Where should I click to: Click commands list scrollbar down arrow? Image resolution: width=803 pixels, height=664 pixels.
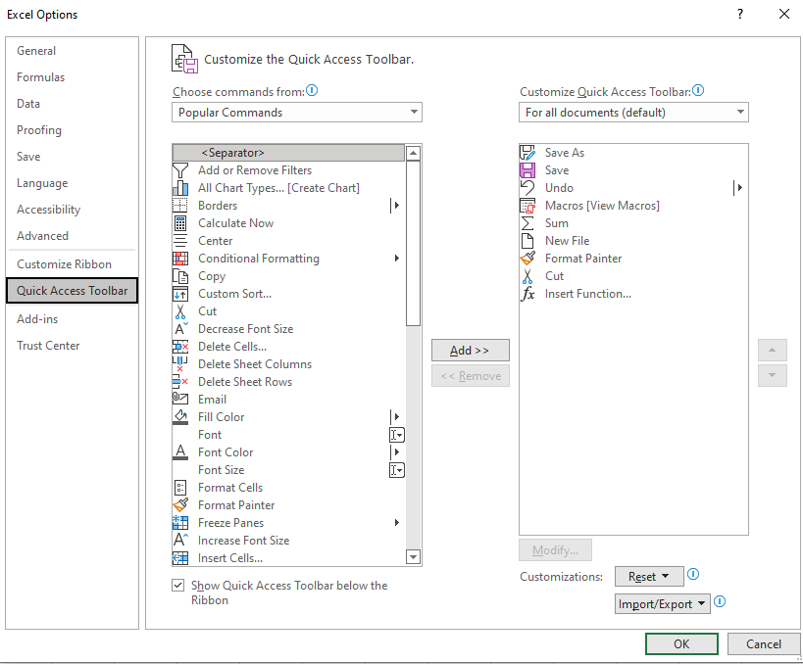[413, 557]
